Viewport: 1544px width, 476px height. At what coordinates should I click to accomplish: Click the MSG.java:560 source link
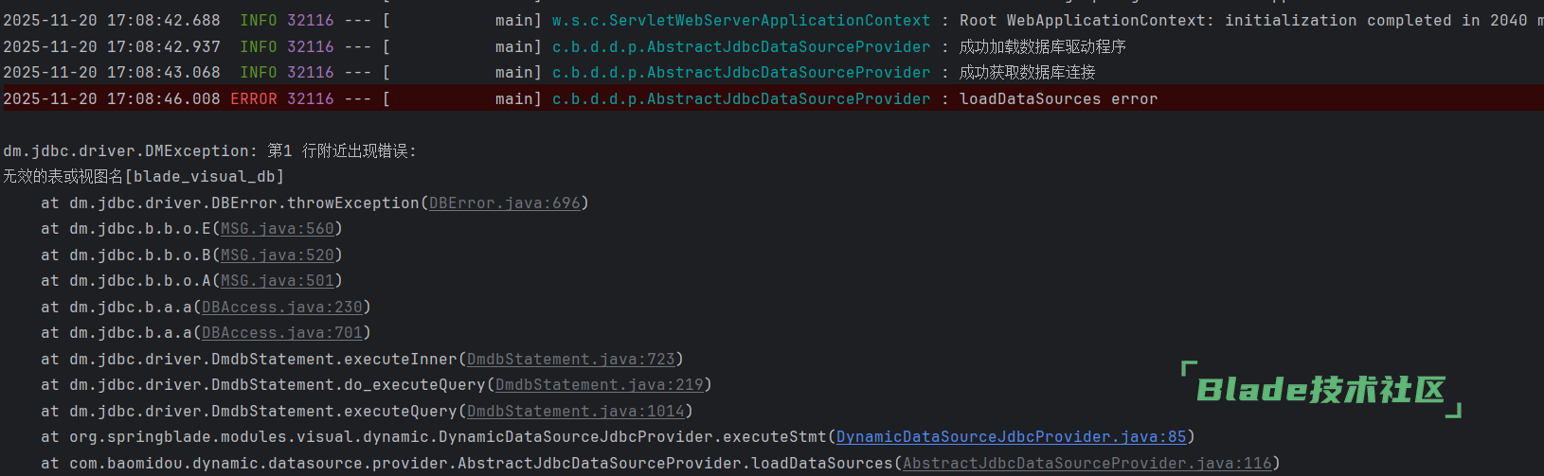coord(277,229)
